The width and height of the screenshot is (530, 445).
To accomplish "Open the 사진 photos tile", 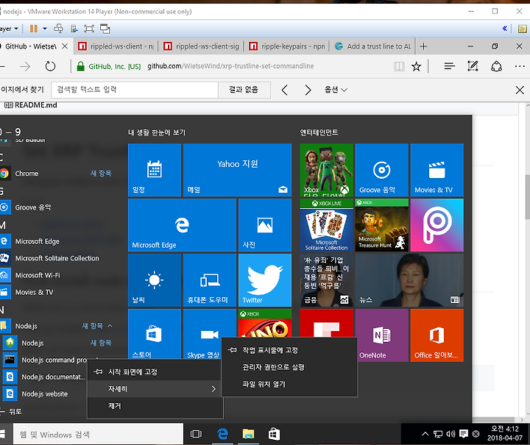I will pos(265,225).
